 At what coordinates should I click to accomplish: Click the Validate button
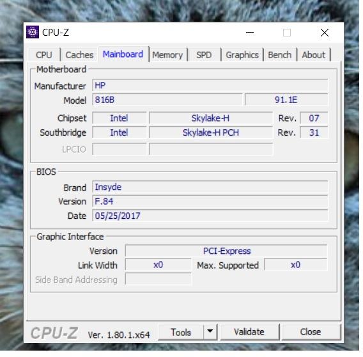249,332
